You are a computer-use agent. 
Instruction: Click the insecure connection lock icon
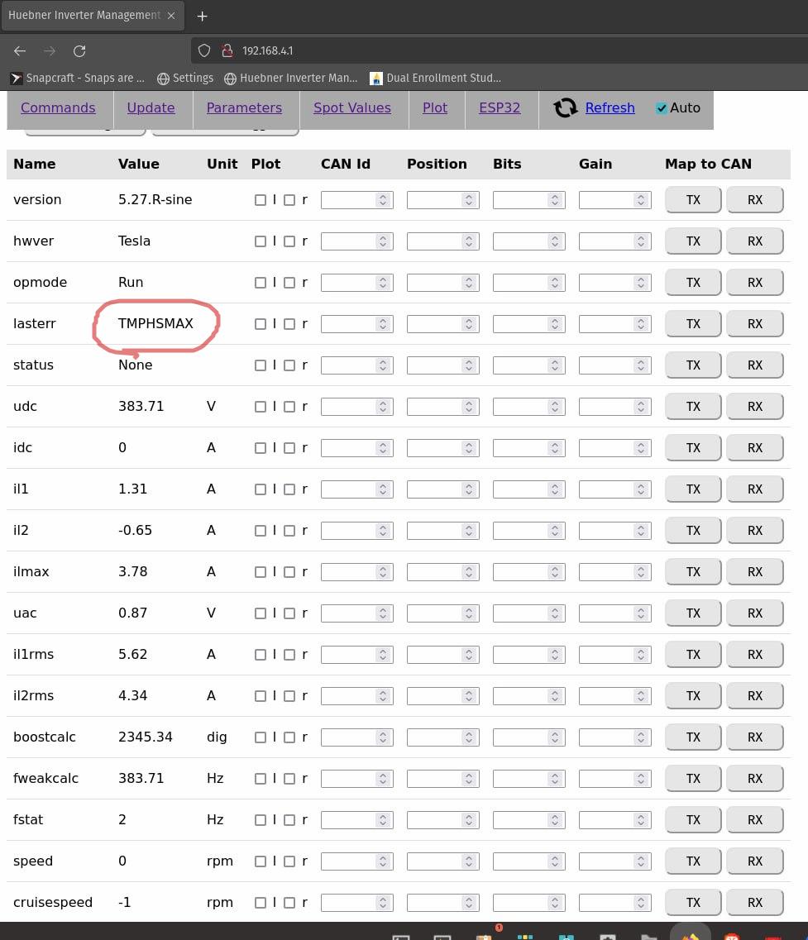(227, 51)
